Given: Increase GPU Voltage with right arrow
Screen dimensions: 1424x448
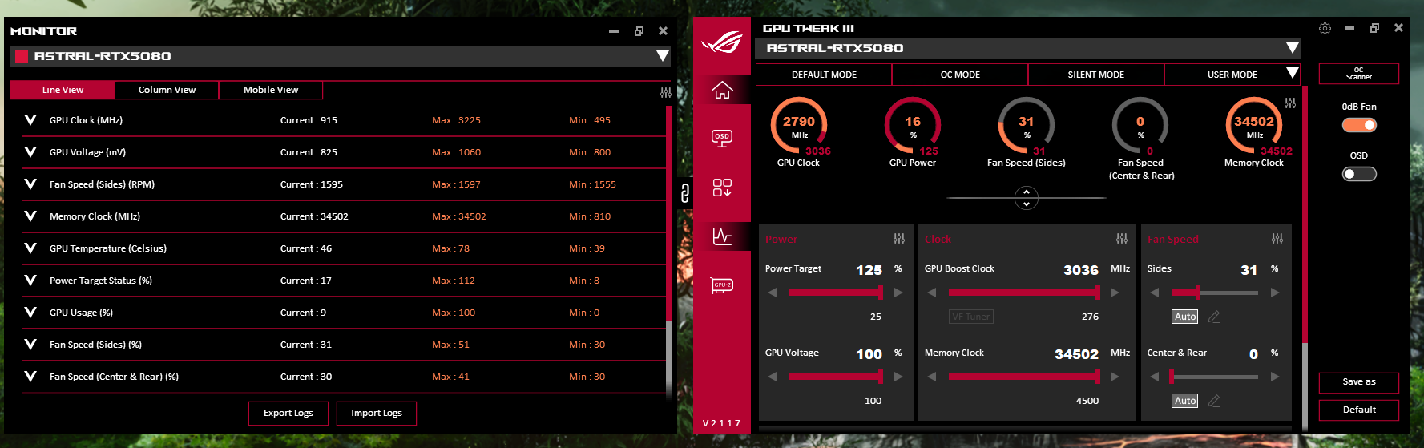Looking at the screenshot, I should click(x=898, y=377).
